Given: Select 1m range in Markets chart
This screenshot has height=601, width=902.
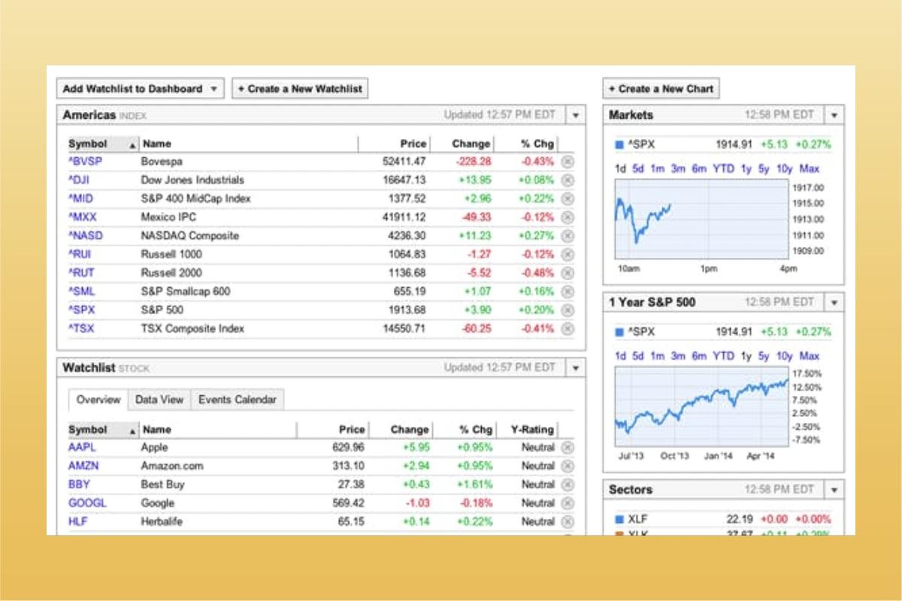Looking at the screenshot, I should (x=658, y=169).
